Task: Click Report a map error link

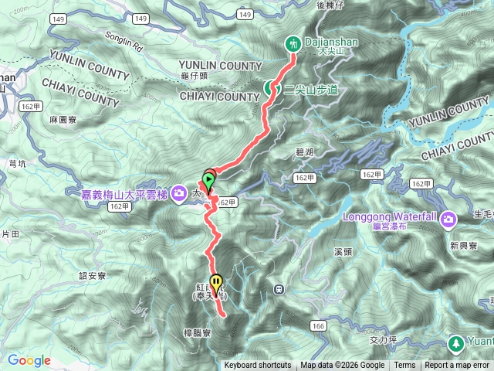Action: pos(456,366)
